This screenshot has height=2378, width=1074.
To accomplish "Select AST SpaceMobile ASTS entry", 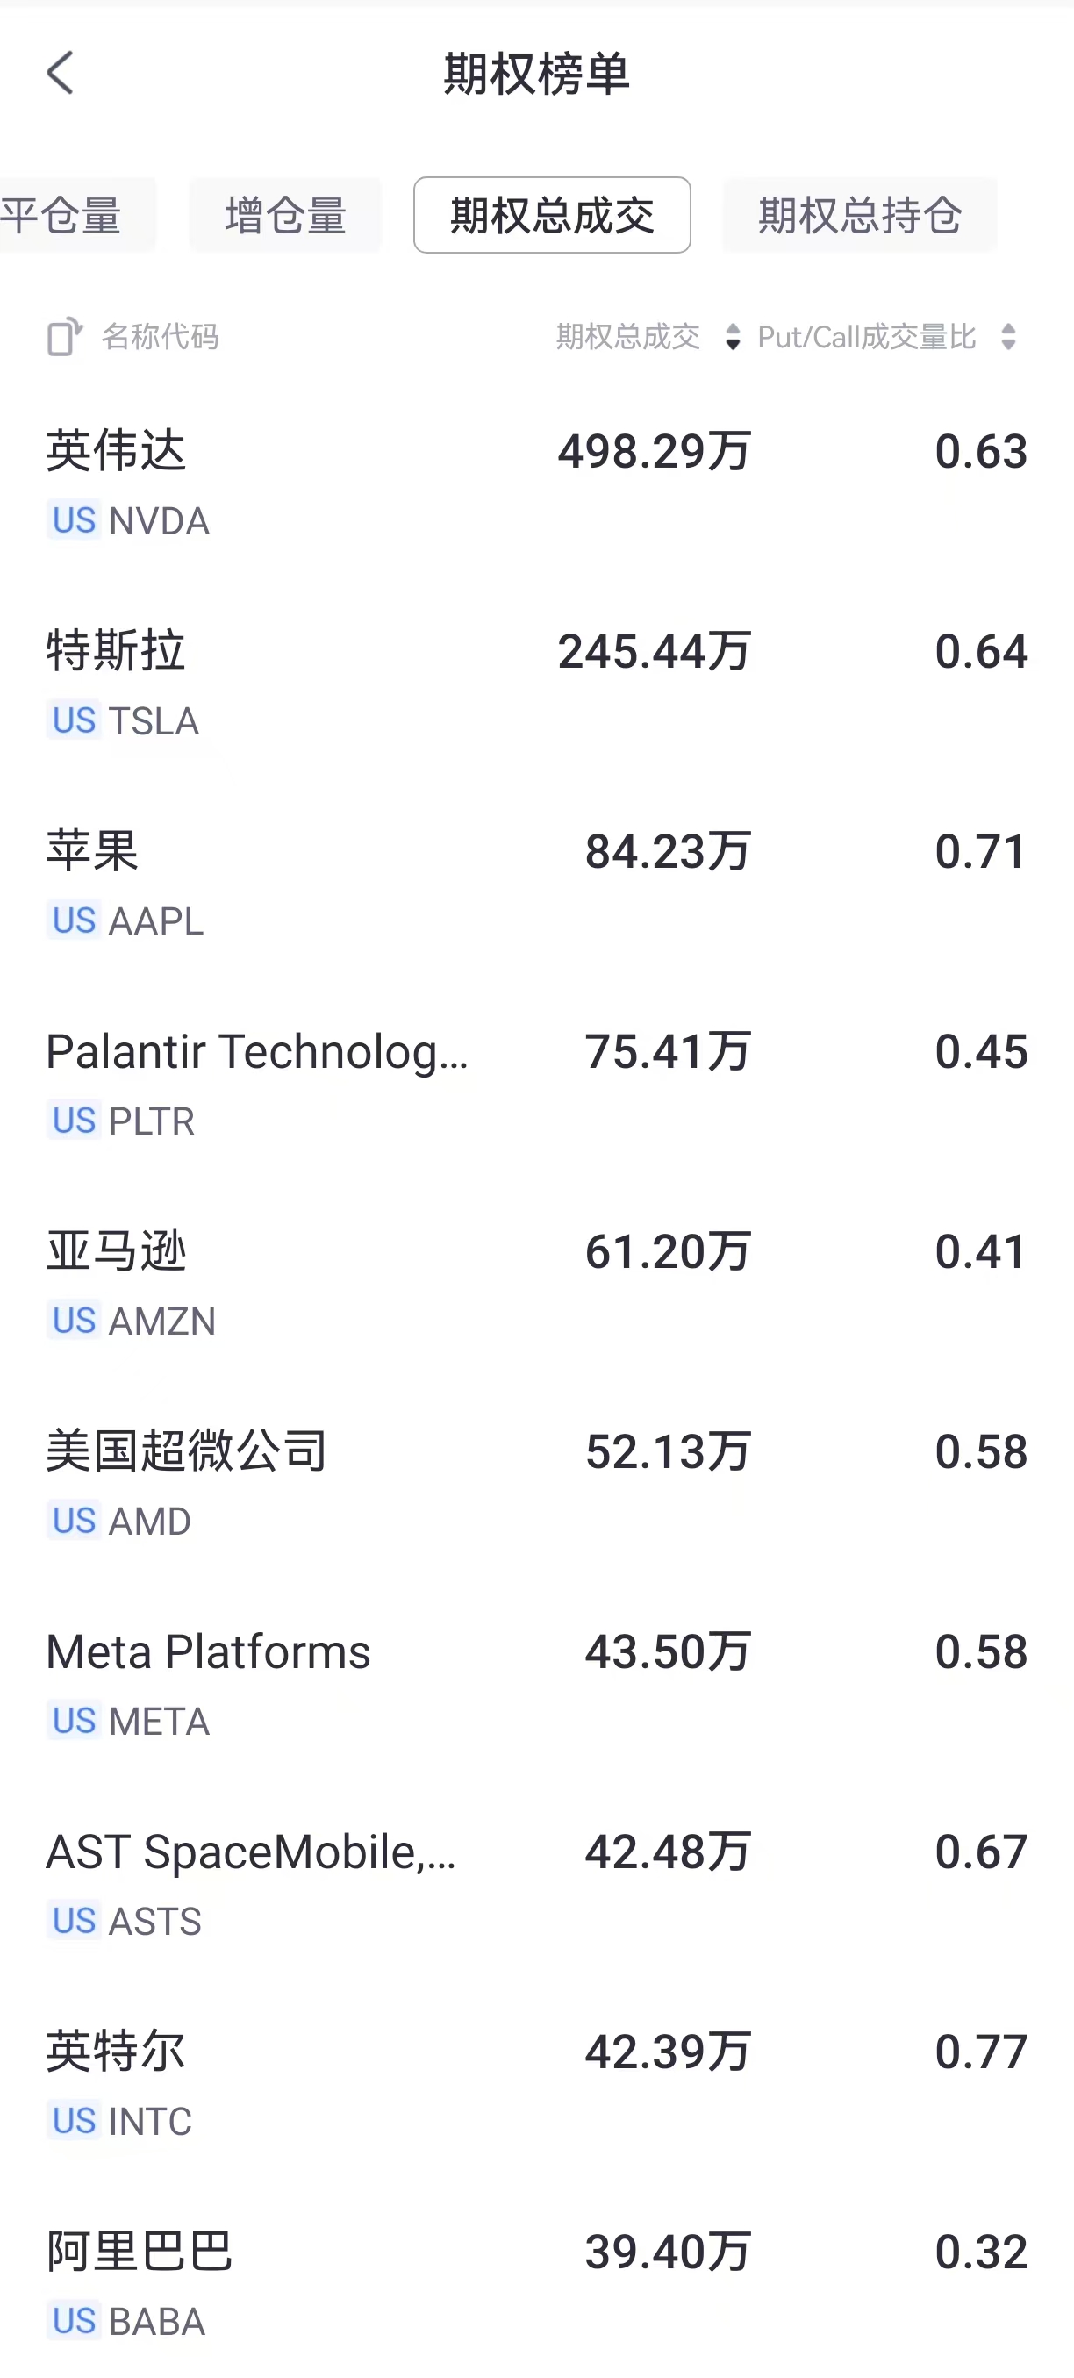I will click(x=535, y=1885).
